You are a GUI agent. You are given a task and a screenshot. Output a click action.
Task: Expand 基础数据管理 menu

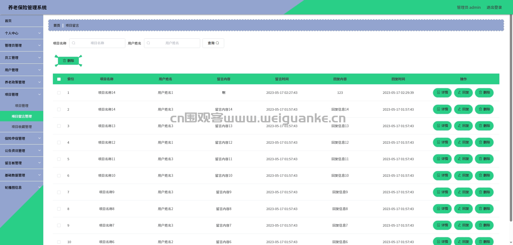click(22, 175)
